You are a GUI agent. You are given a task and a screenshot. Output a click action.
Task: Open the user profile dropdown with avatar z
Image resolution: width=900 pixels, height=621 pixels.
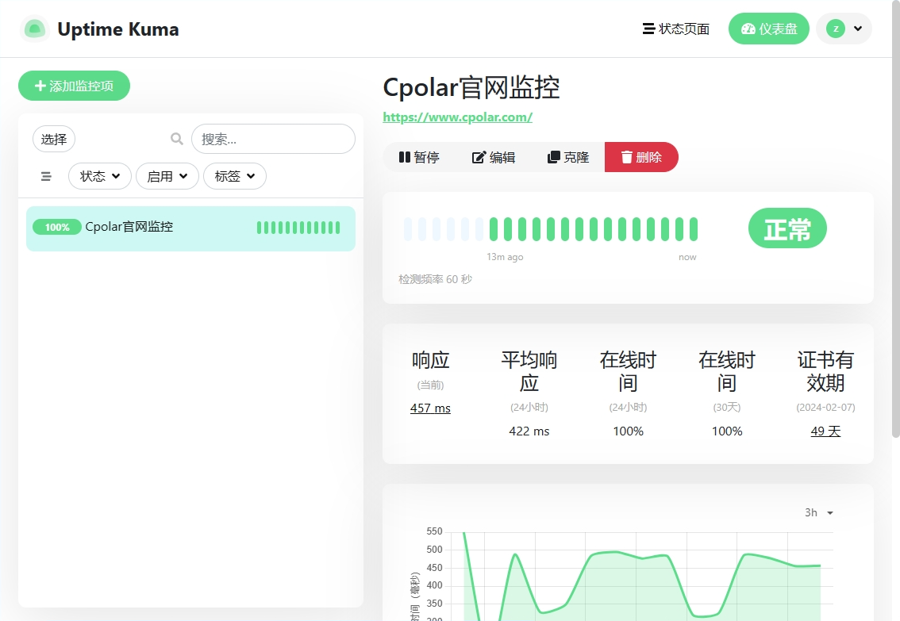point(844,29)
